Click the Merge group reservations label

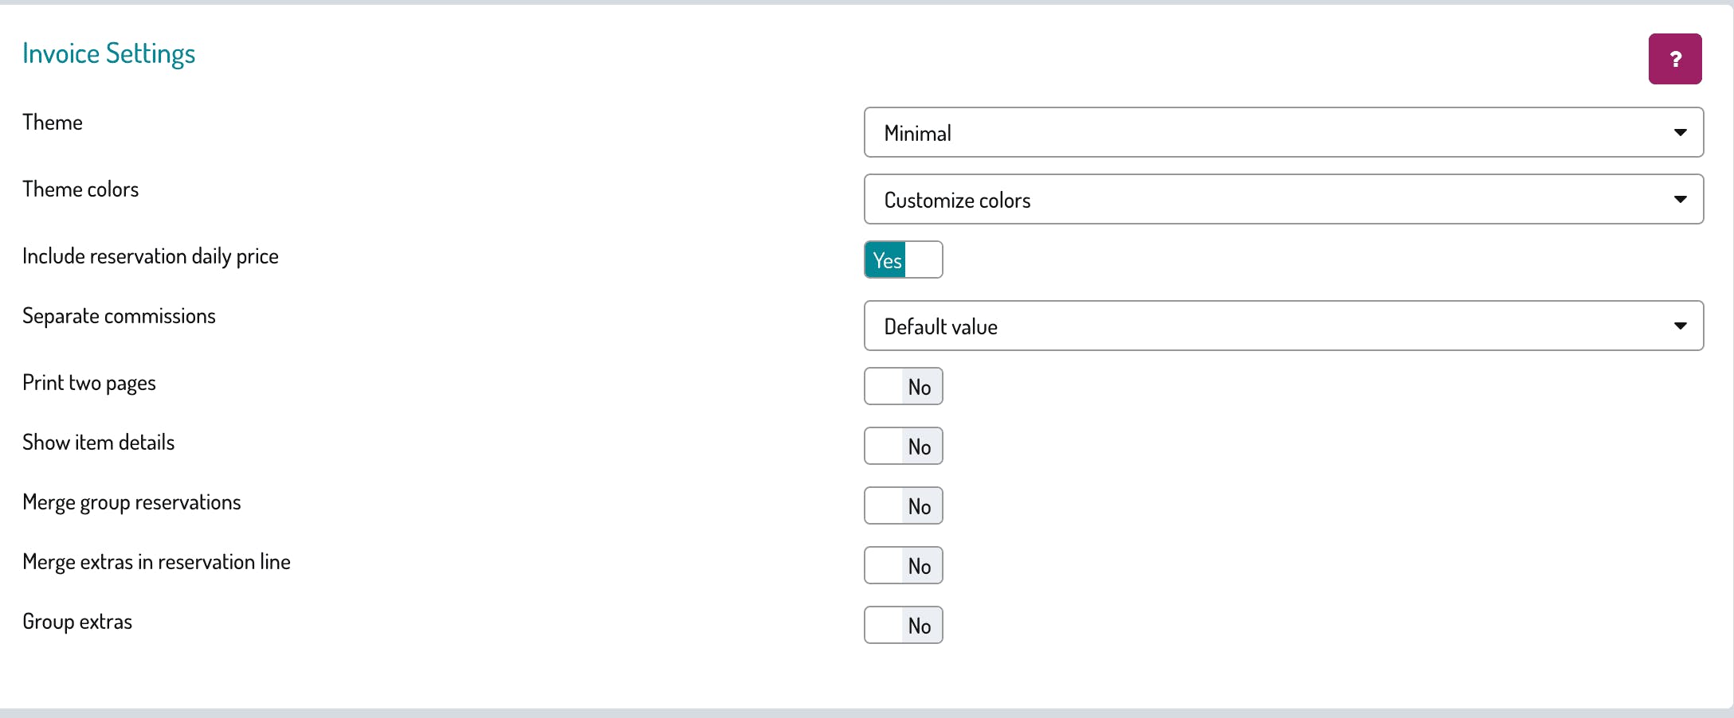(131, 502)
